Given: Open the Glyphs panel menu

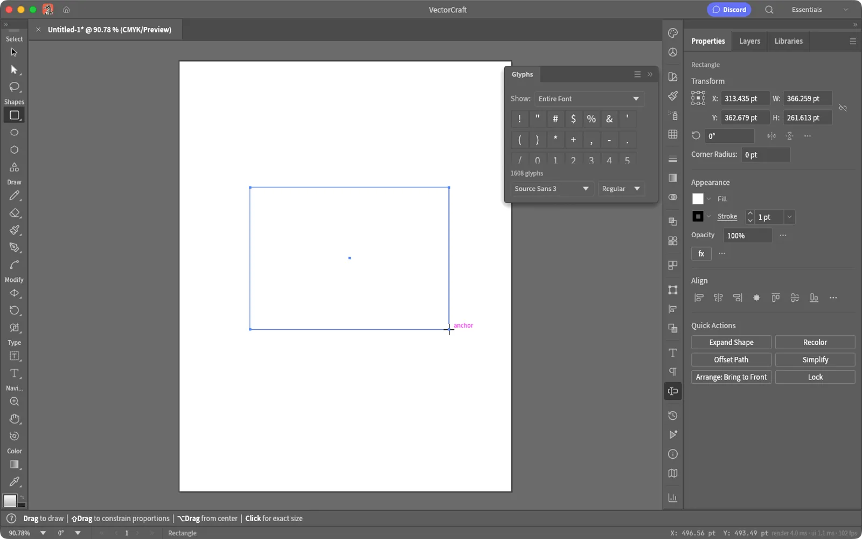Looking at the screenshot, I should click(637, 74).
